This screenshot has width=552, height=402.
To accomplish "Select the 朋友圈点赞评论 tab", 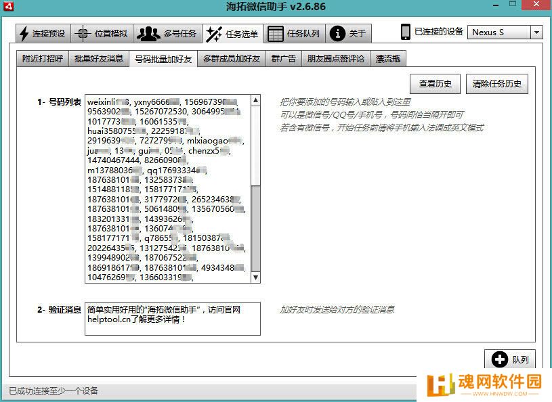I will click(x=335, y=59).
